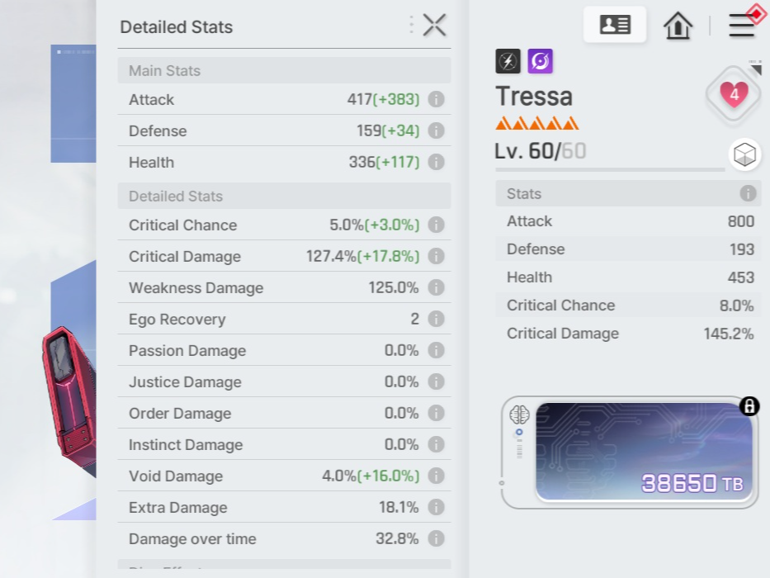Viewport: 770px width, 578px height.
Task: Show info for the Defense stat
Action: pos(437,131)
